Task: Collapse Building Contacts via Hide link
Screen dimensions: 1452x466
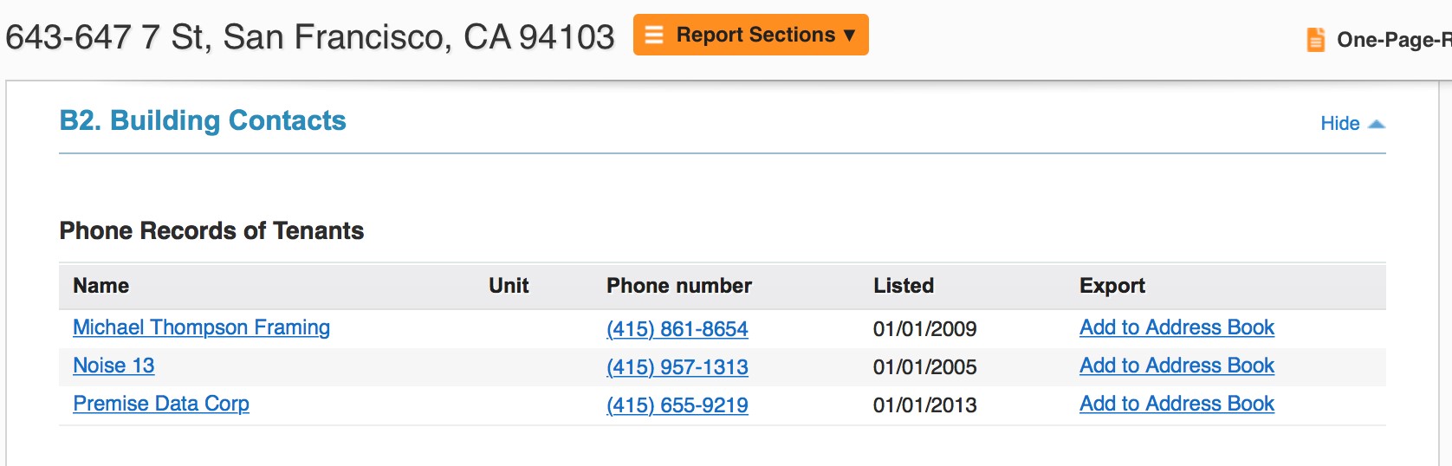Action: pos(1339,123)
